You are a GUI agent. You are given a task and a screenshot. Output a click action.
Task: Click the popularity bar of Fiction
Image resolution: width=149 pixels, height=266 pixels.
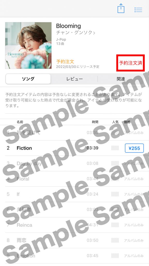(x=115, y=148)
